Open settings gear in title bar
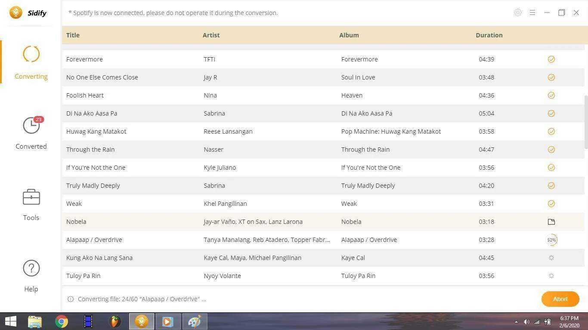 (518, 12)
